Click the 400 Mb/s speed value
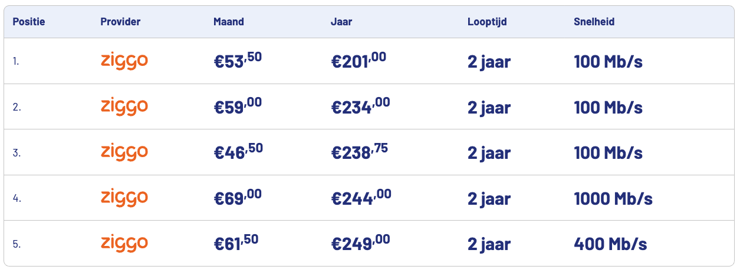740x273 pixels. [610, 244]
